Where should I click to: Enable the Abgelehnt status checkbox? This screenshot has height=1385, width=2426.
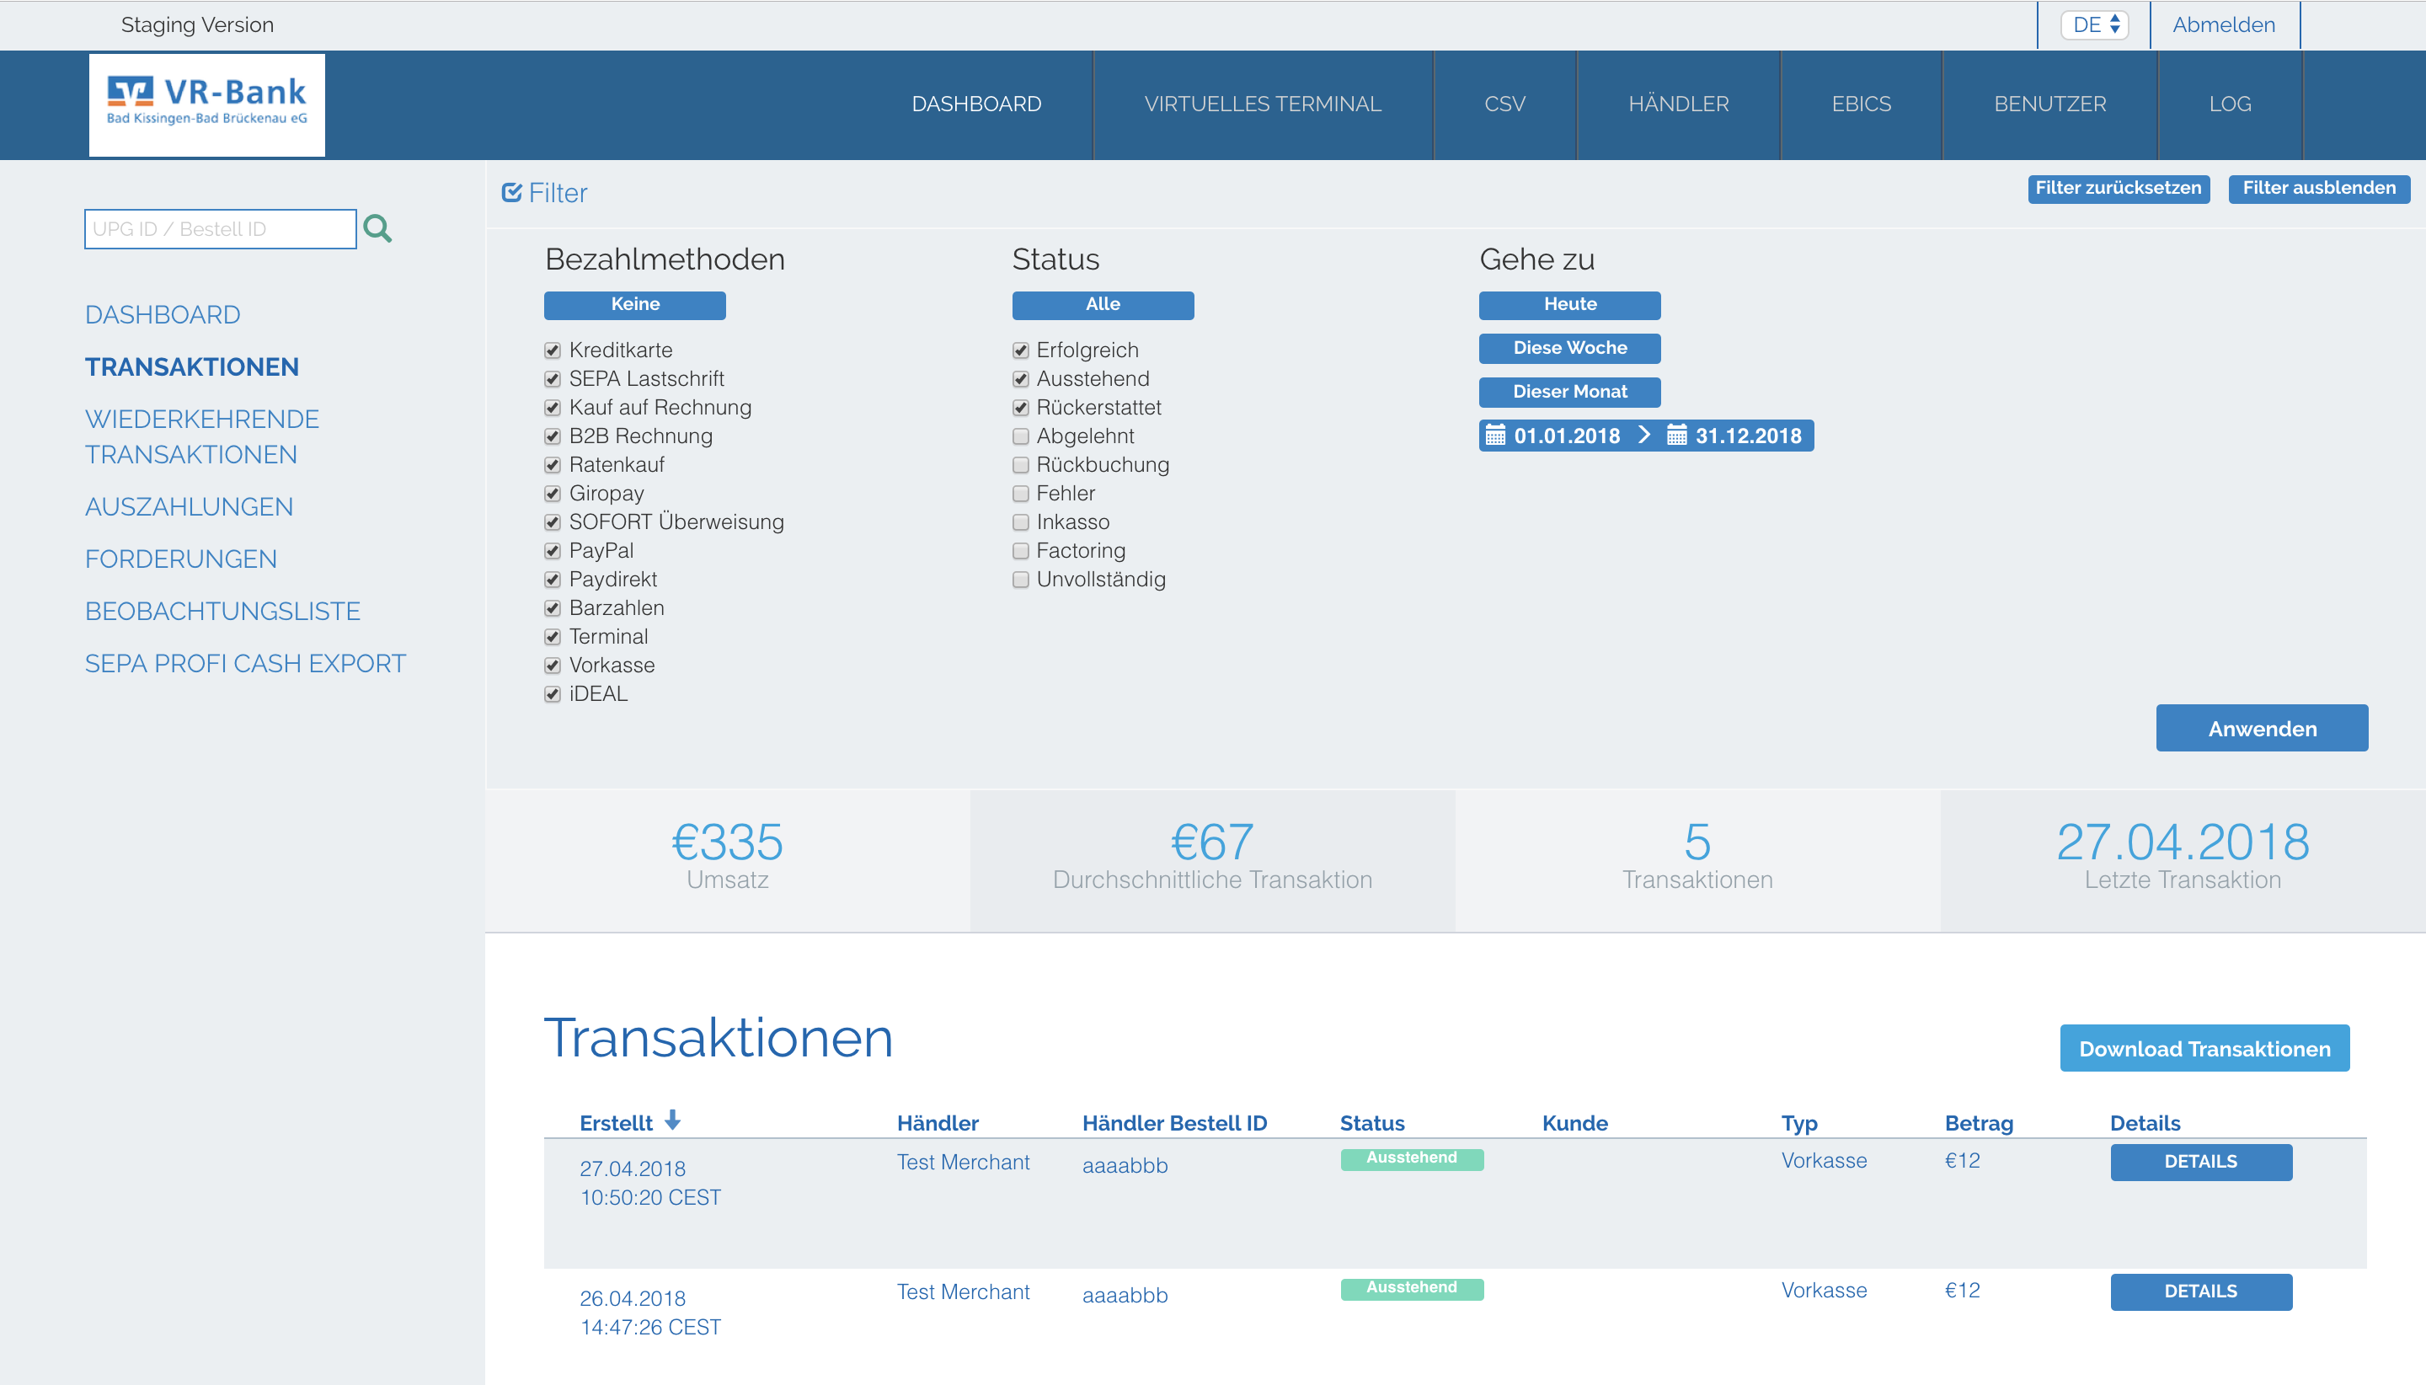pos(1020,436)
